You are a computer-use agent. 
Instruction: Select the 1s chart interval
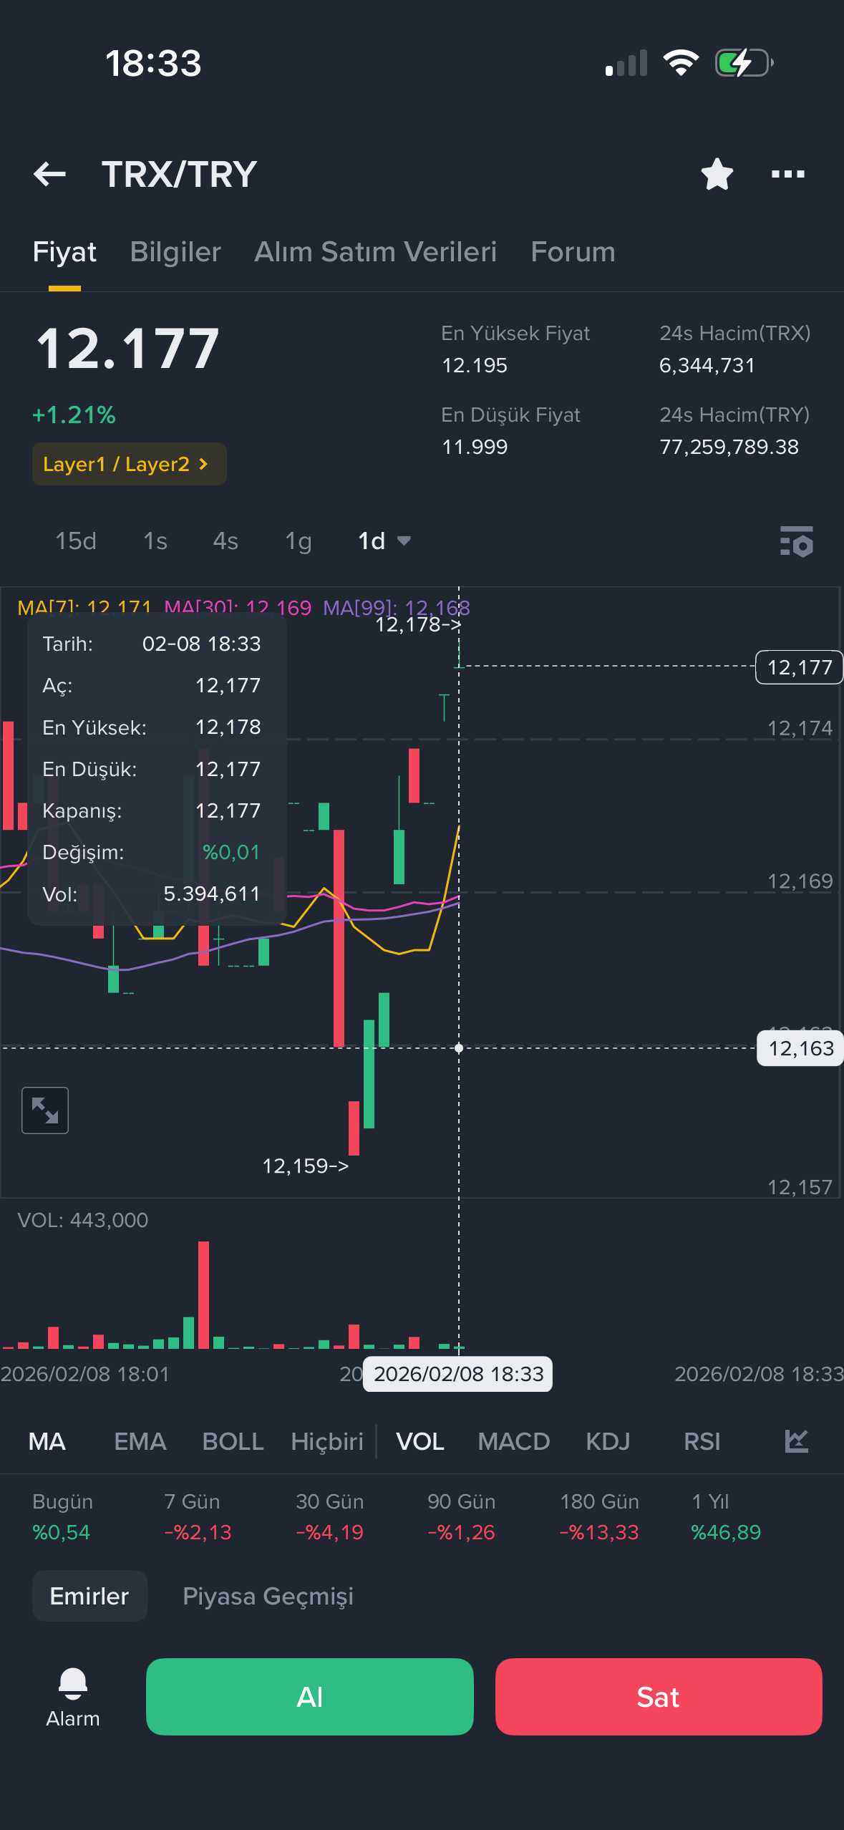pyautogui.click(x=155, y=541)
